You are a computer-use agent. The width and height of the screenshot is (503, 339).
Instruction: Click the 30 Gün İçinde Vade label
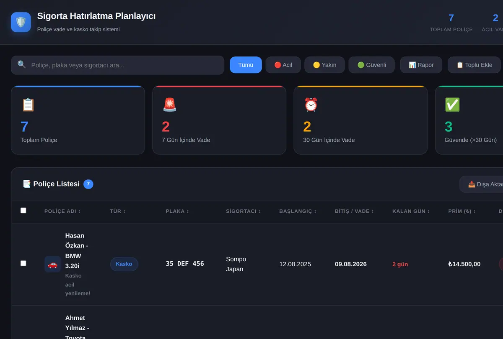tap(329, 140)
